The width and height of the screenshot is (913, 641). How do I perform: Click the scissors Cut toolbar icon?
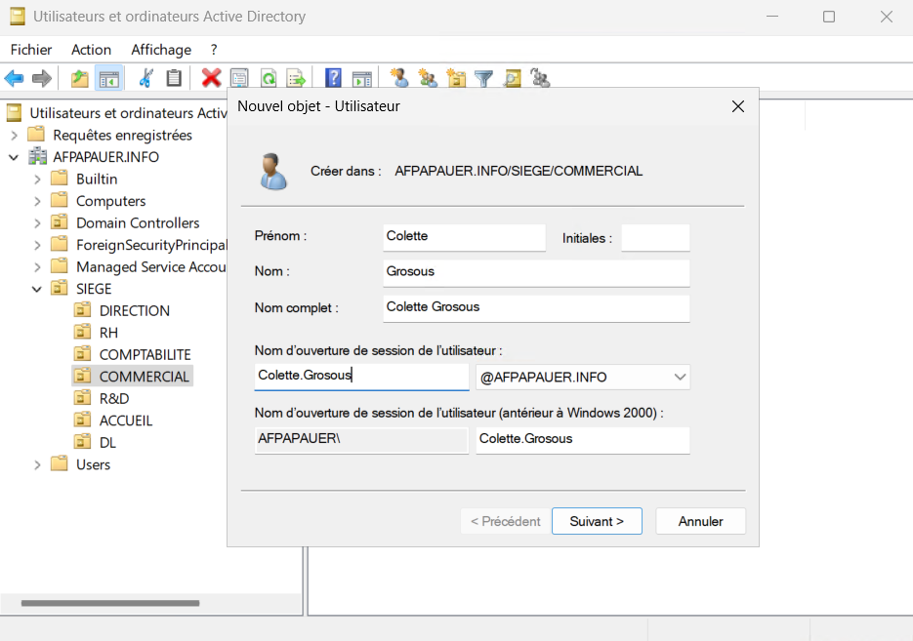click(x=146, y=78)
